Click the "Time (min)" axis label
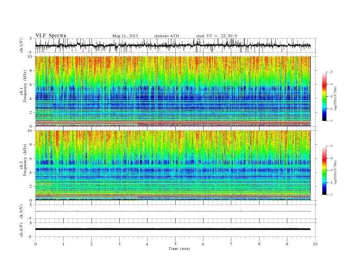Image resolution: width=355 pixels, height=274 pixels. (179, 248)
